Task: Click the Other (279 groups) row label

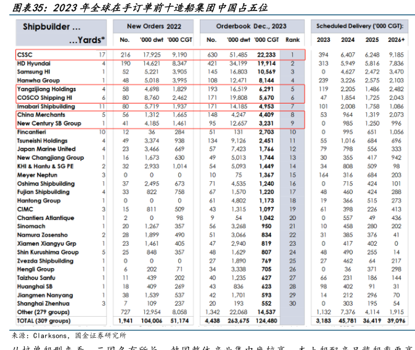Action: pos(43,312)
